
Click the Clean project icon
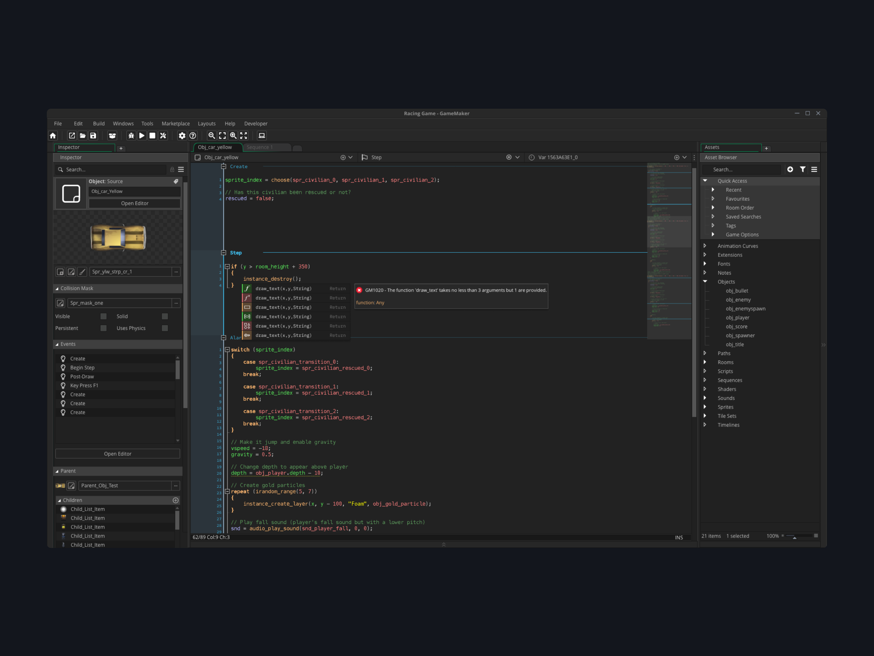pos(163,136)
